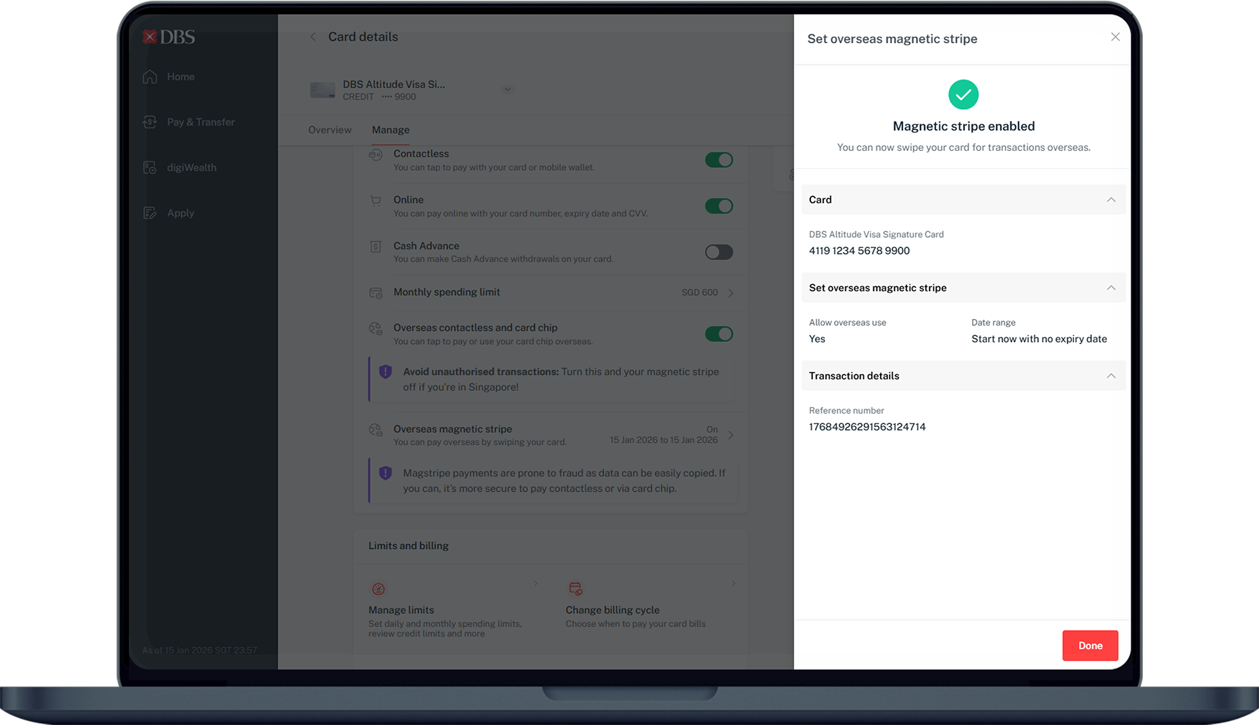Viewport: 1259px width, 725px height.
Task: Select the Manage tab
Action: tap(390, 130)
